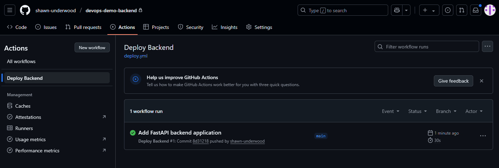Click the green success status icon
This screenshot has height=168, width=499.
(133, 132)
